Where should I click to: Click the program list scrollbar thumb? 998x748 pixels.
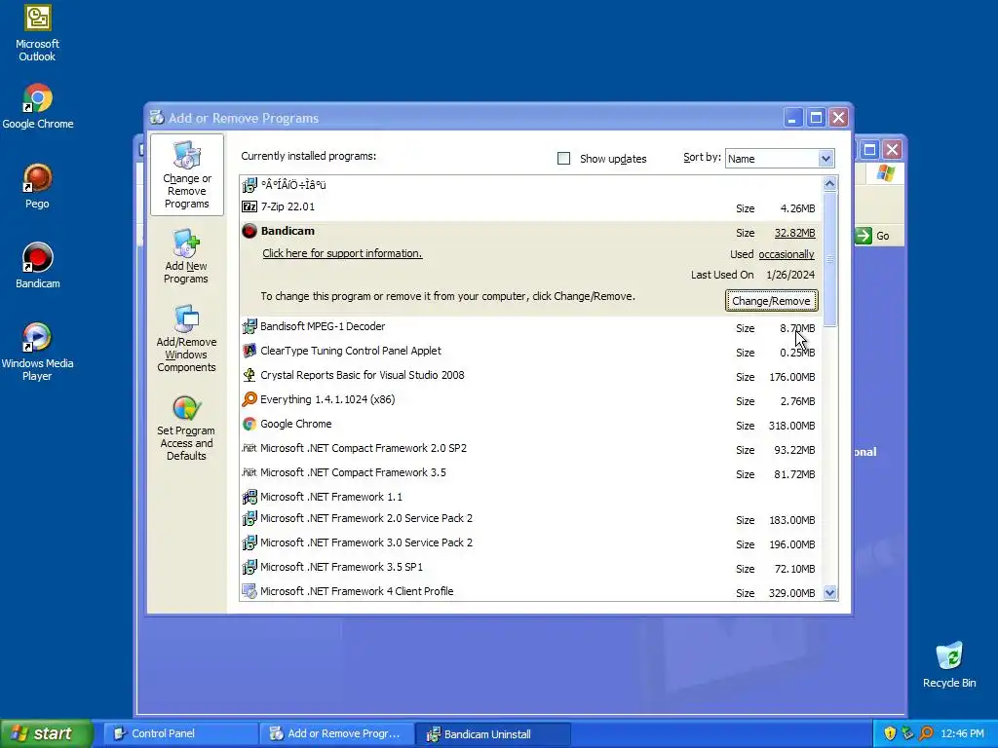point(829,259)
